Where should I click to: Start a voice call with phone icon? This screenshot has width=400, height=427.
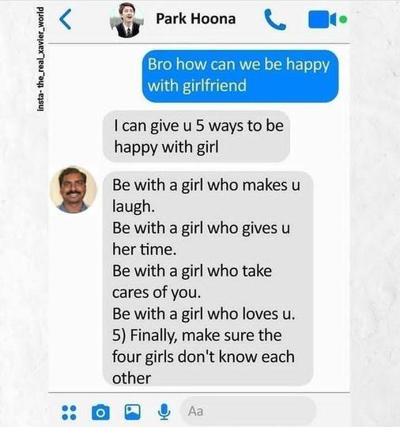(x=275, y=19)
